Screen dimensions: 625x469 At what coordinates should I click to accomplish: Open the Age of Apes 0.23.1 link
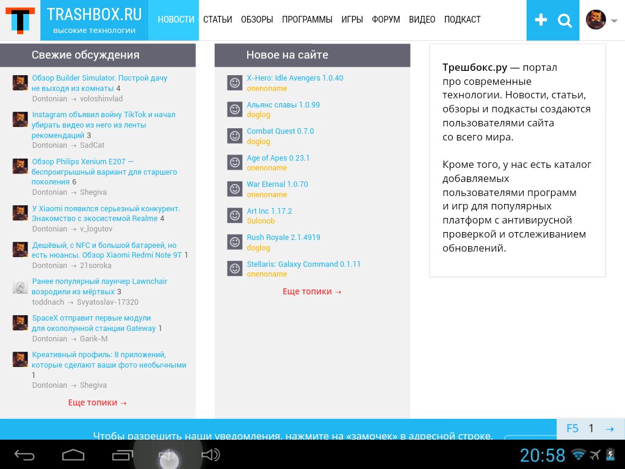coord(278,158)
